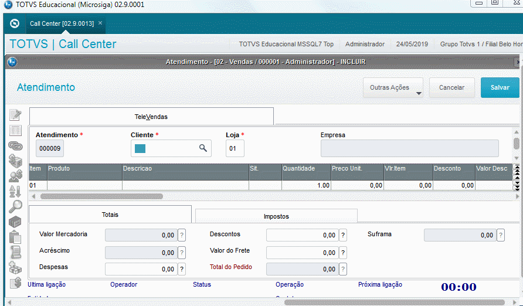Switch to the TeleVendas tab
The height and width of the screenshot is (306, 523).
pos(151,117)
